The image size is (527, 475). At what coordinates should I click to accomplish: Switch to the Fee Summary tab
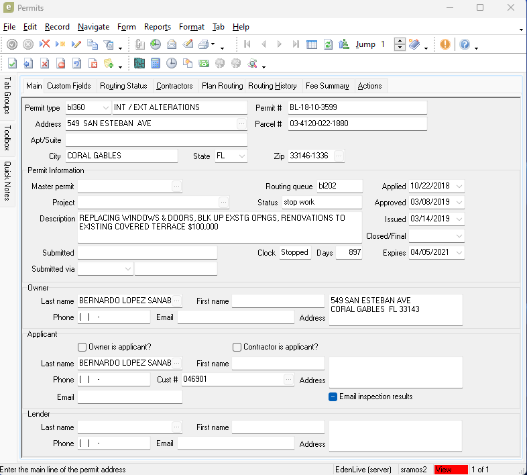click(x=327, y=86)
